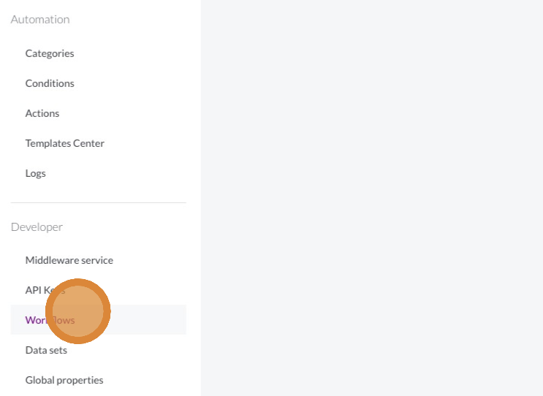Click the orange circle cursor marker
The height and width of the screenshot is (396, 543).
(78, 311)
